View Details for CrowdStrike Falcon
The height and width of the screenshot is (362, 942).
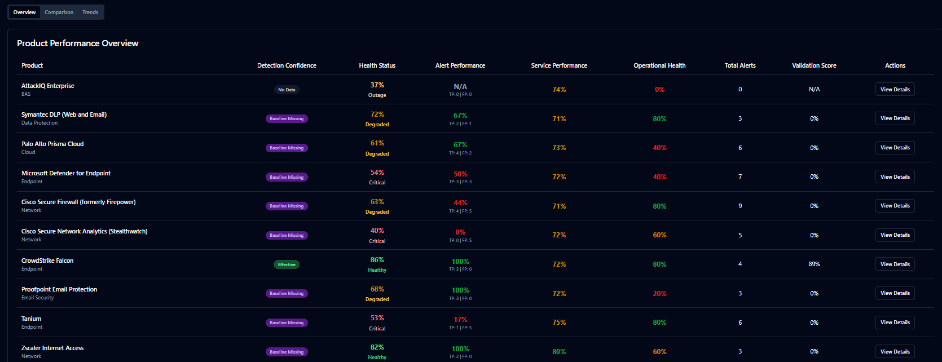tap(895, 264)
